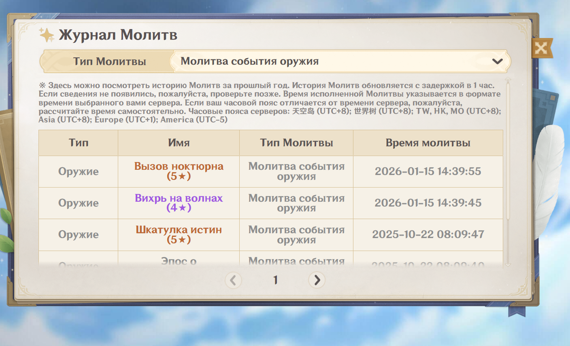The image size is (570, 346).
Task: Go to the previous history page arrow
Action: tap(233, 280)
